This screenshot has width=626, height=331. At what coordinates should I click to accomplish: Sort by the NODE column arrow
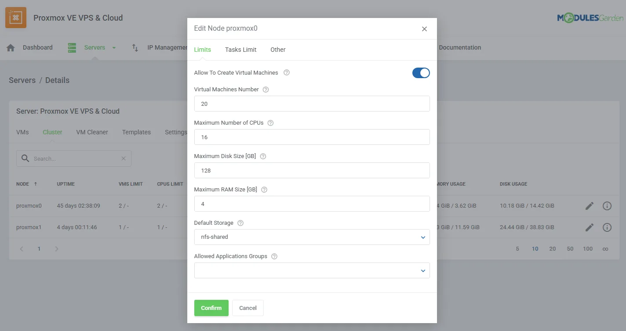pyautogui.click(x=36, y=184)
